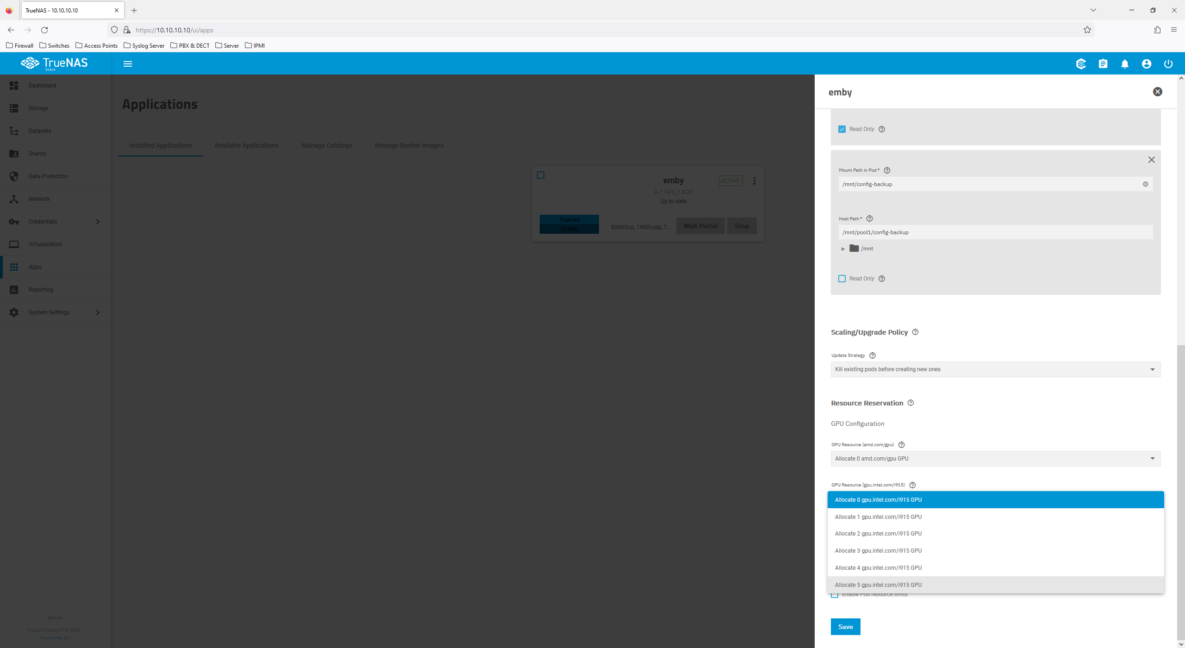Open the user Account settings icon
Image resolution: width=1185 pixels, height=648 pixels.
coord(1147,64)
